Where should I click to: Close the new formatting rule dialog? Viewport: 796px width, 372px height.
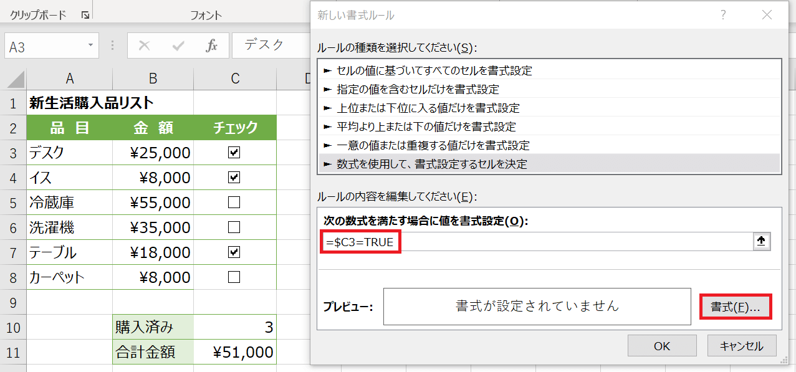[x=767, y=16]
